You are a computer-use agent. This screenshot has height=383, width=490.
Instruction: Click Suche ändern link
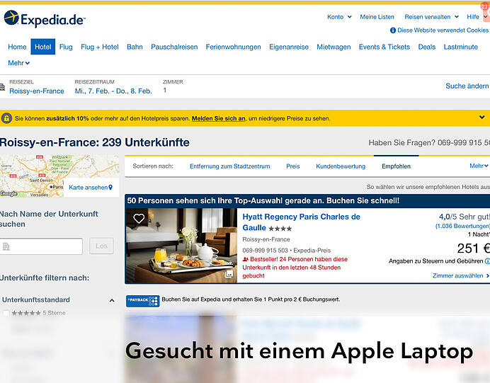point(467,86)
